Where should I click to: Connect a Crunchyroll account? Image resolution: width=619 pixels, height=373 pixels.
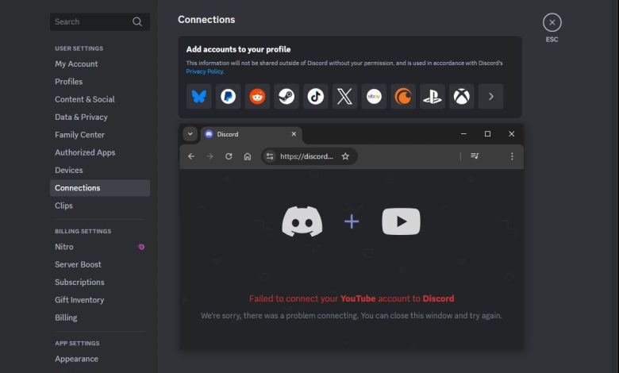point(403,96)
